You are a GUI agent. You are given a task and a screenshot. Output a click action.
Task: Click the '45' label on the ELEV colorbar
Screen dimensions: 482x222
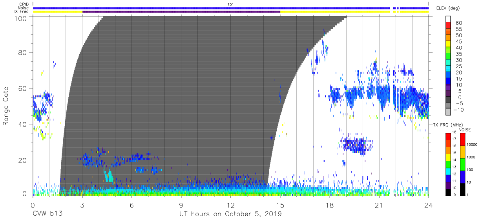click(x=458, y=42)
